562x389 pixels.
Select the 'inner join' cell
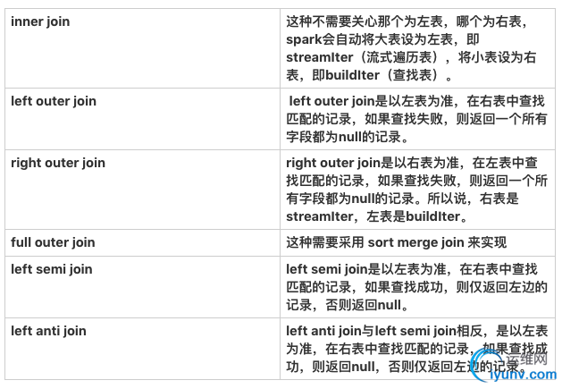tap(142, 48)
